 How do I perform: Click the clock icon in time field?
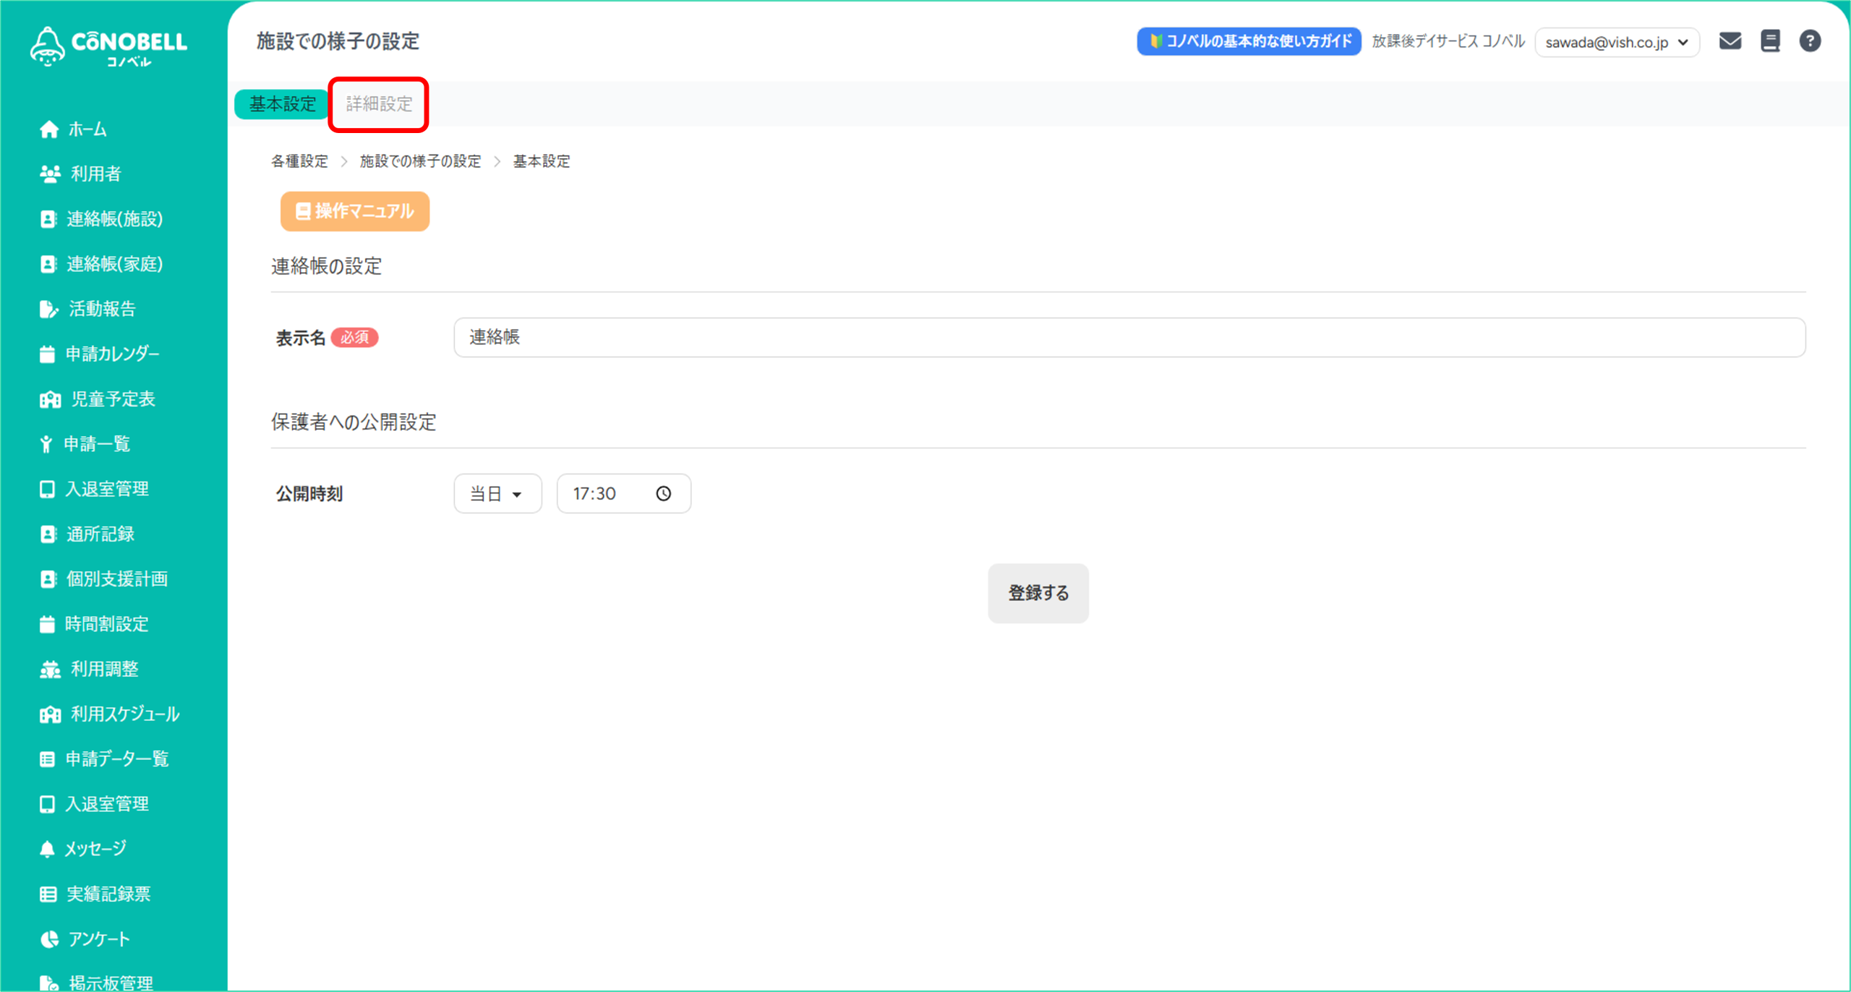click(x=663, y=494)
